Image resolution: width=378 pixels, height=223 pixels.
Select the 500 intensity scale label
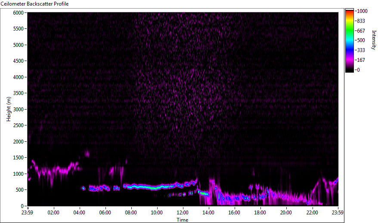pyautogui.click(x=361, y=40)
